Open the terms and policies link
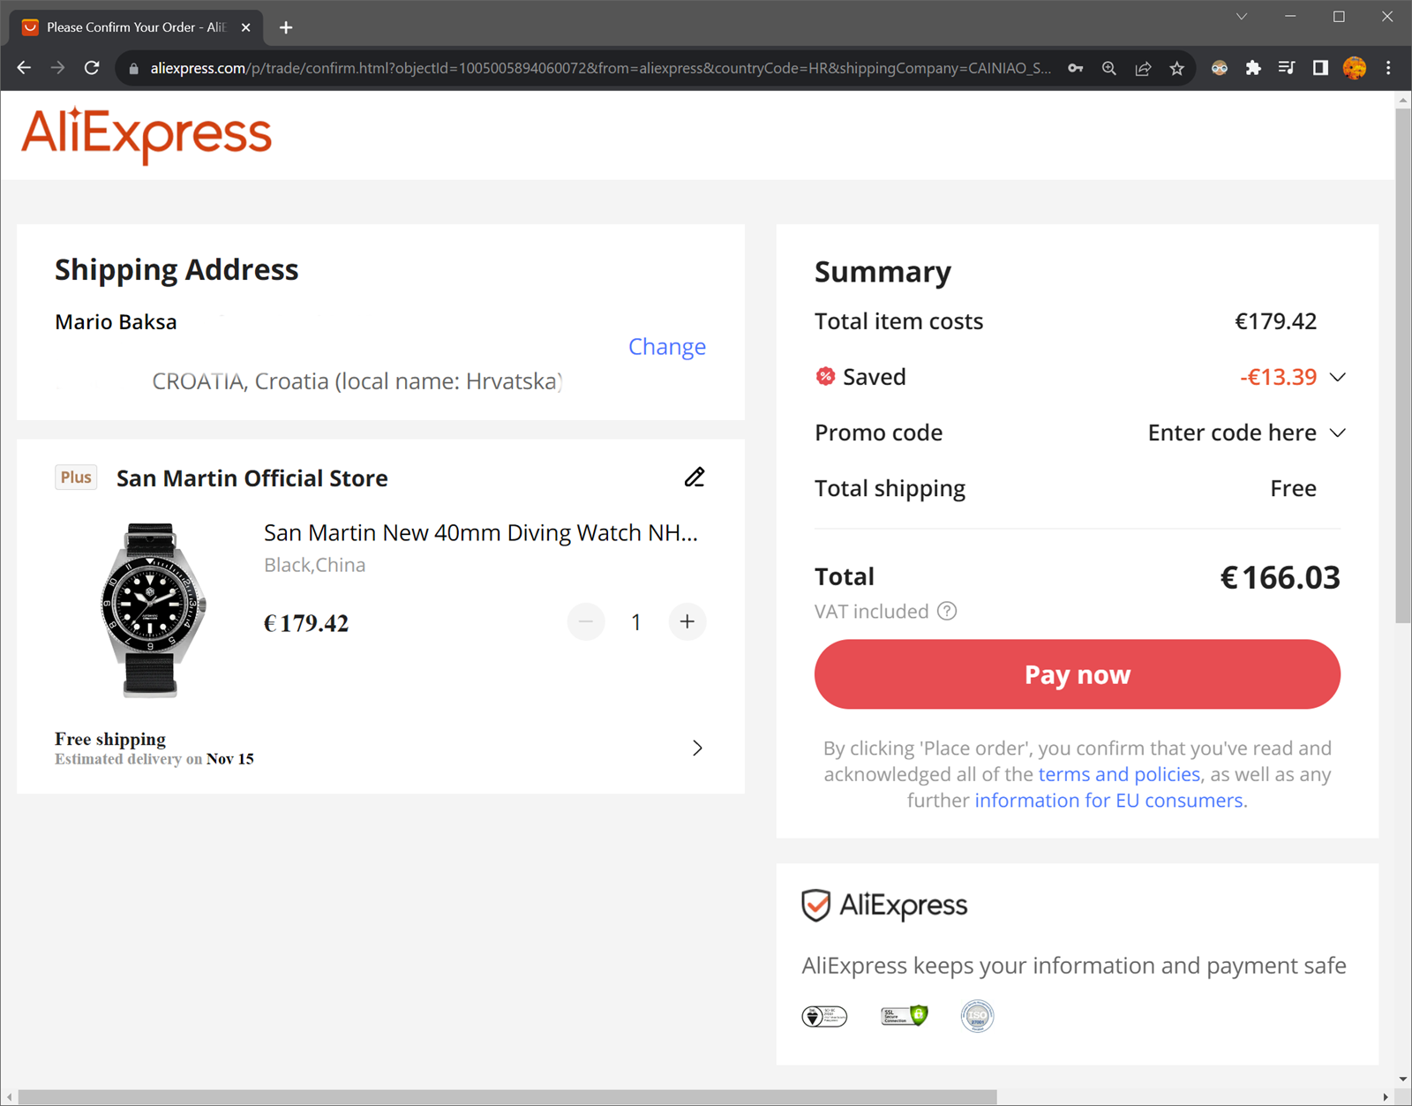The height and width of the screenshot is (1106, 1412). pos(1119,775)
